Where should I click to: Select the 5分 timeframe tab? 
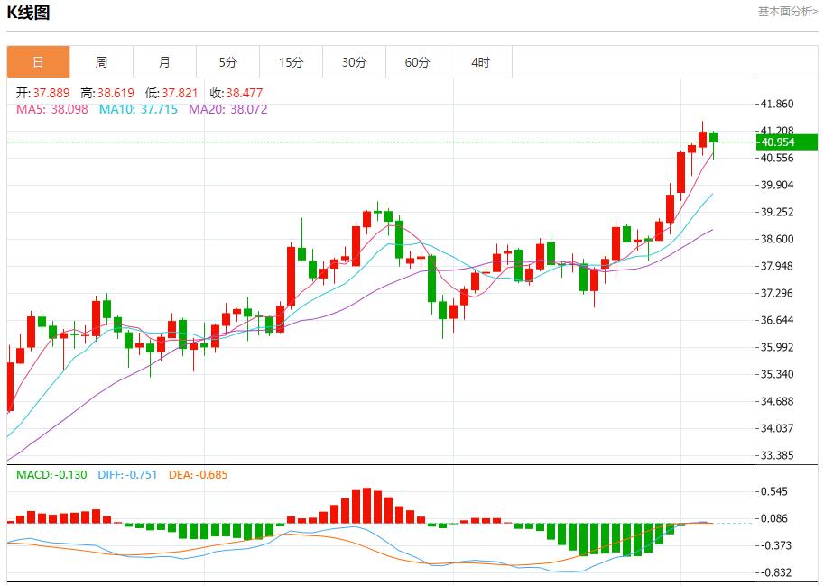tap(227, 61)
